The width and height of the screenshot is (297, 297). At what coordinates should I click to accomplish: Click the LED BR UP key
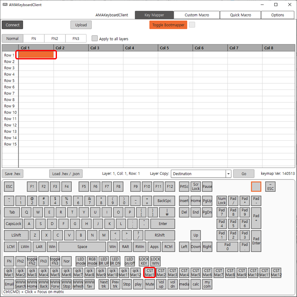104,261
